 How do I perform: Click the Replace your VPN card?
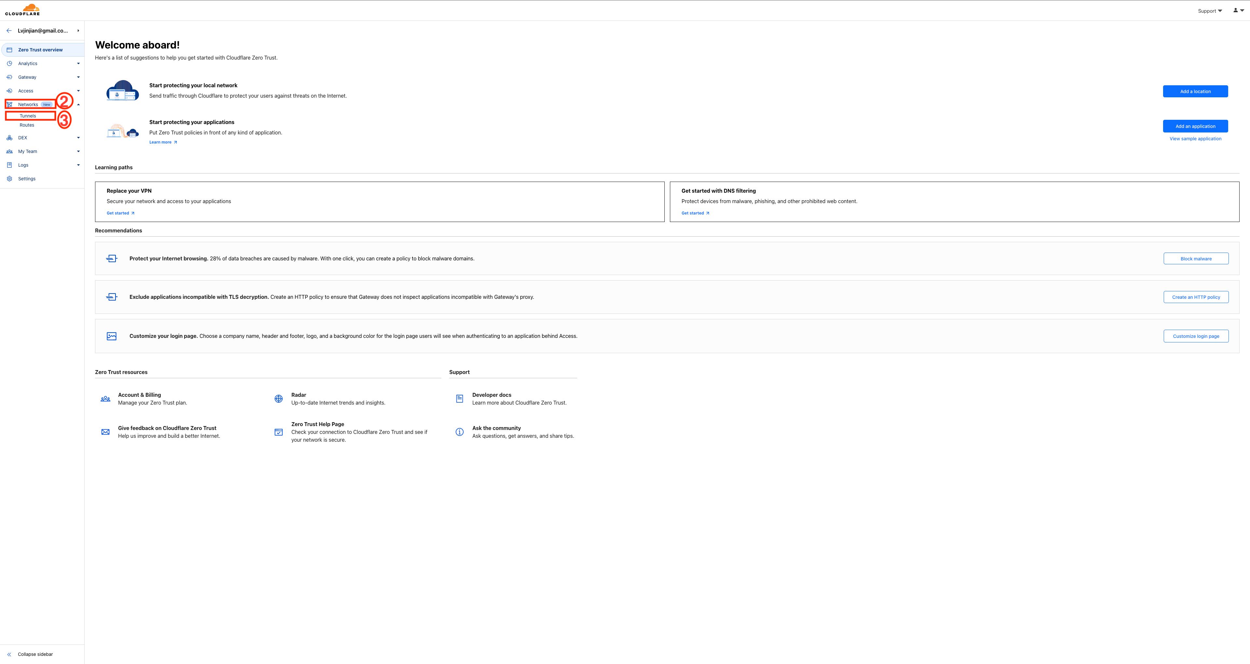click(x=380, y=202)
